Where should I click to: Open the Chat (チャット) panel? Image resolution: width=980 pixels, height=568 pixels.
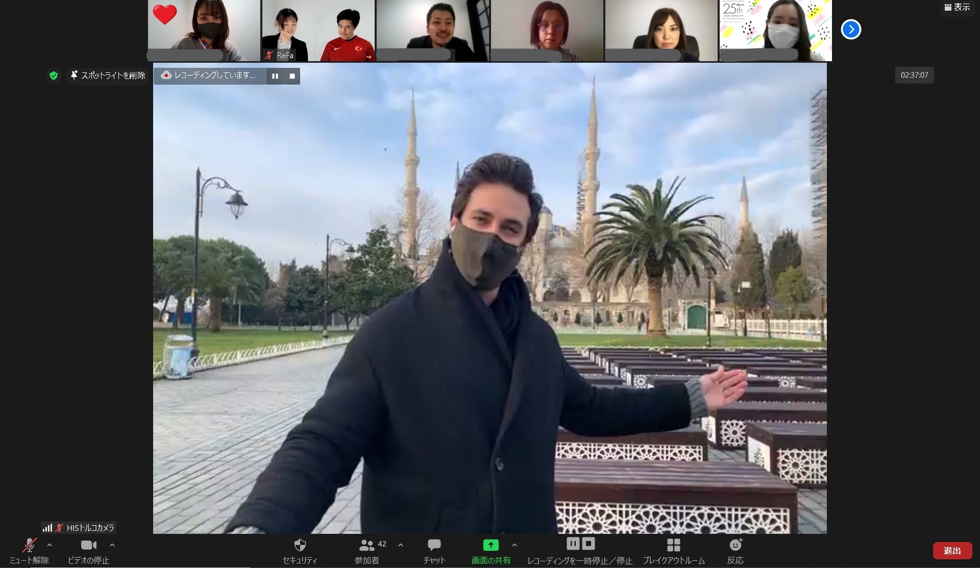(x=434, y=551)
